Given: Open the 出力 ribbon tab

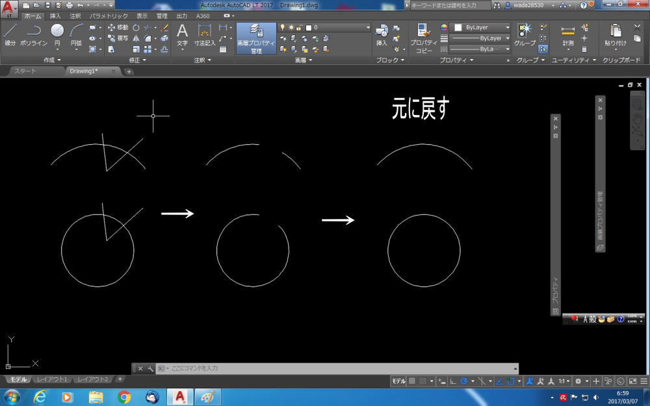Looking at the screenshot, I should (182, 16).
